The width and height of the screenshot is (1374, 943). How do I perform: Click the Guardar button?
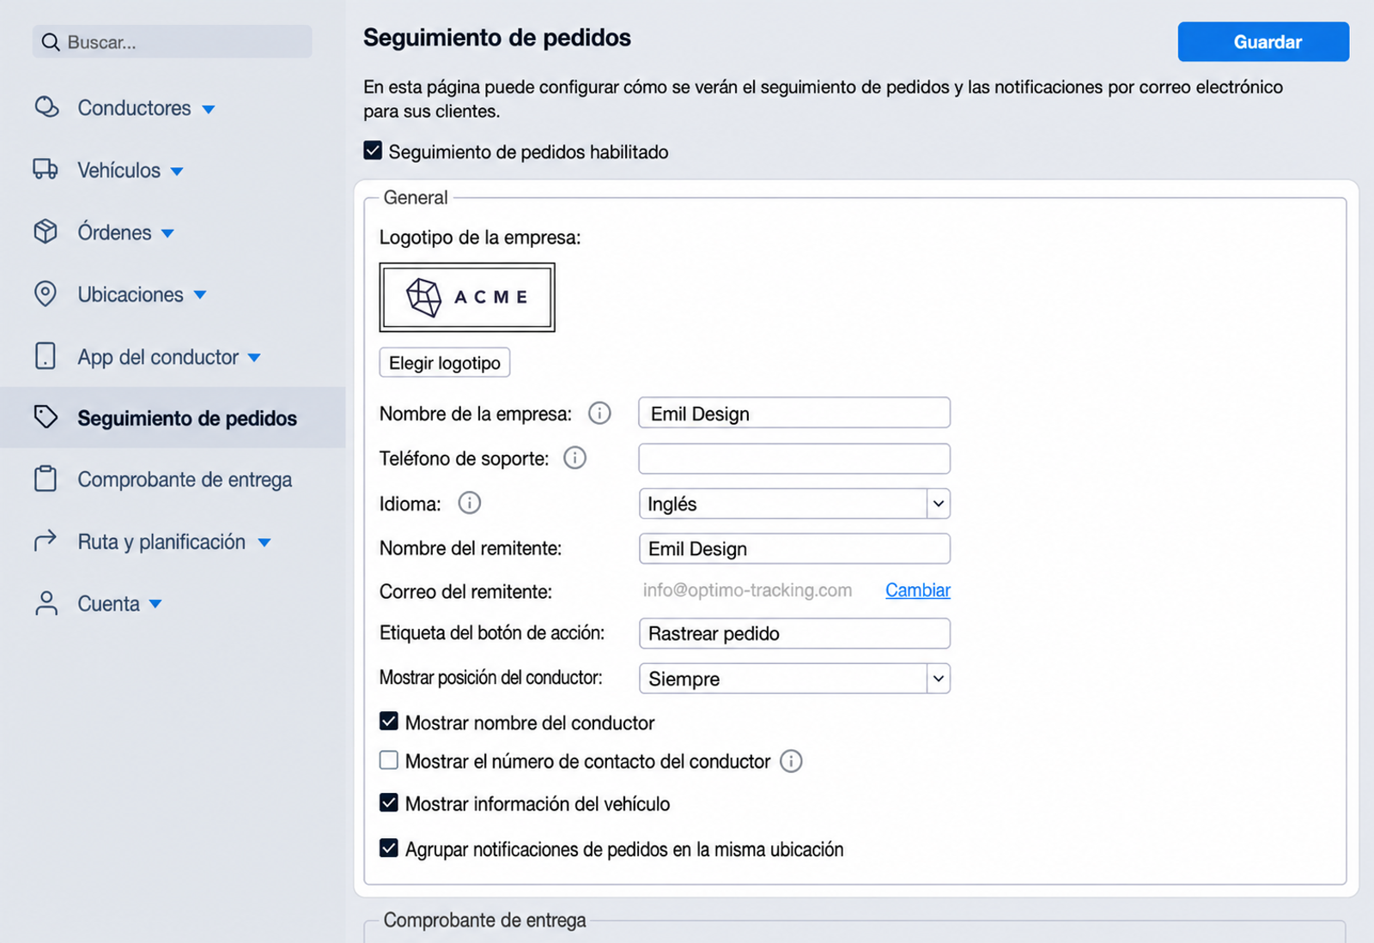1263,42
